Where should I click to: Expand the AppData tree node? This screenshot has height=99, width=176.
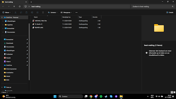[3, 25]
